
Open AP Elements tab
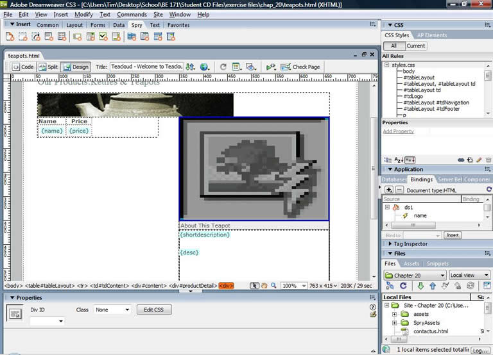point(431,35)
